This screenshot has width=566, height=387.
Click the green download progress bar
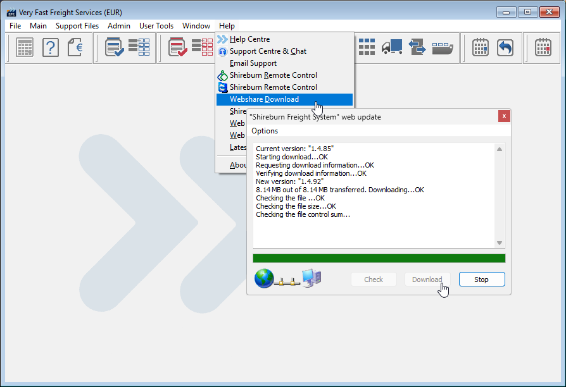379,258
